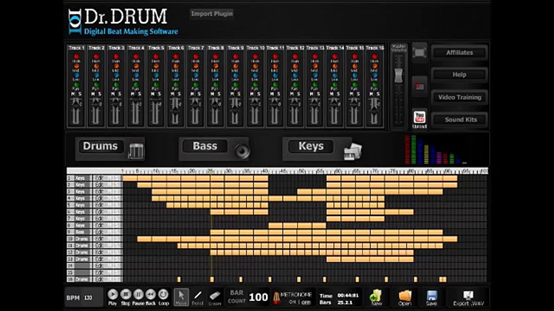Toggle the Loop button

(163, 295)
